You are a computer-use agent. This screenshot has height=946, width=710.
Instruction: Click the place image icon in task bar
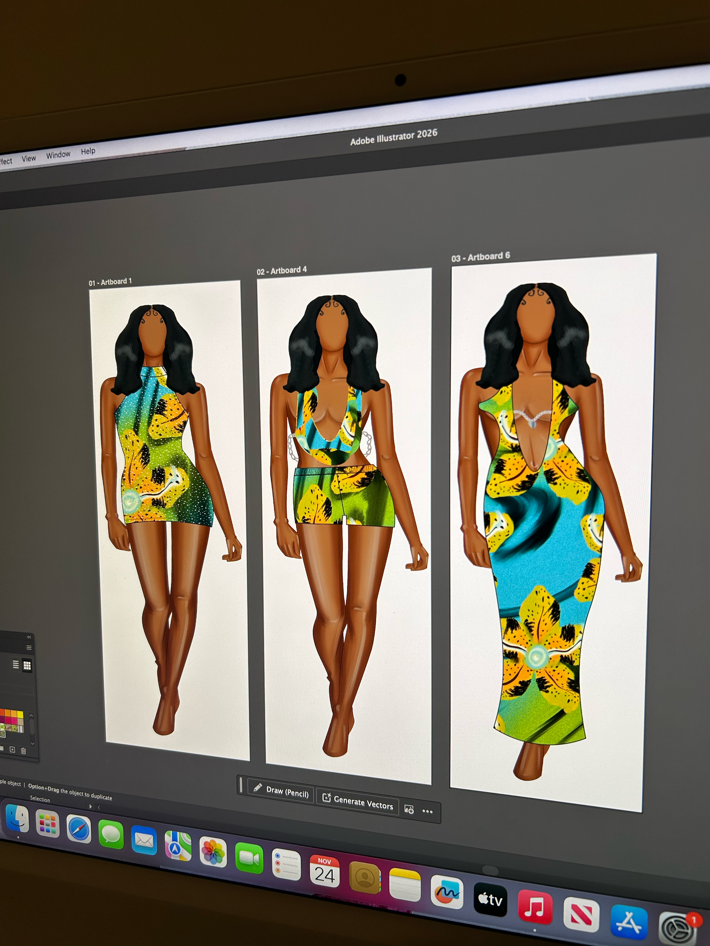(x=409, y=809)
